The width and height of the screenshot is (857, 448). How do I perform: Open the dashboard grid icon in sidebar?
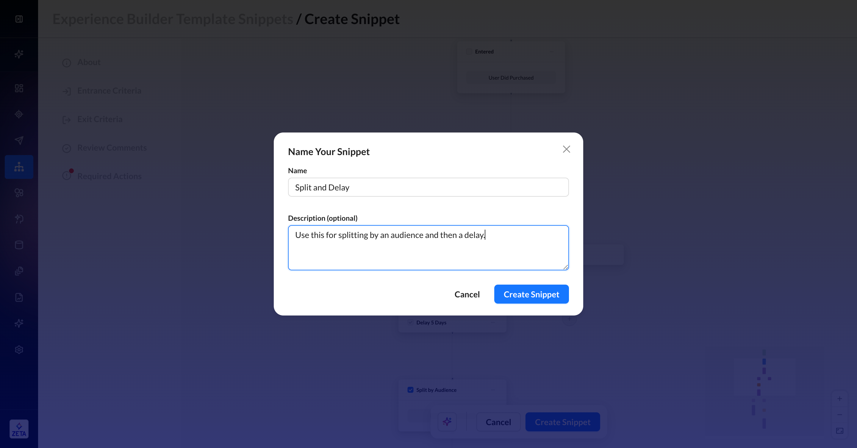click(19, 88)
